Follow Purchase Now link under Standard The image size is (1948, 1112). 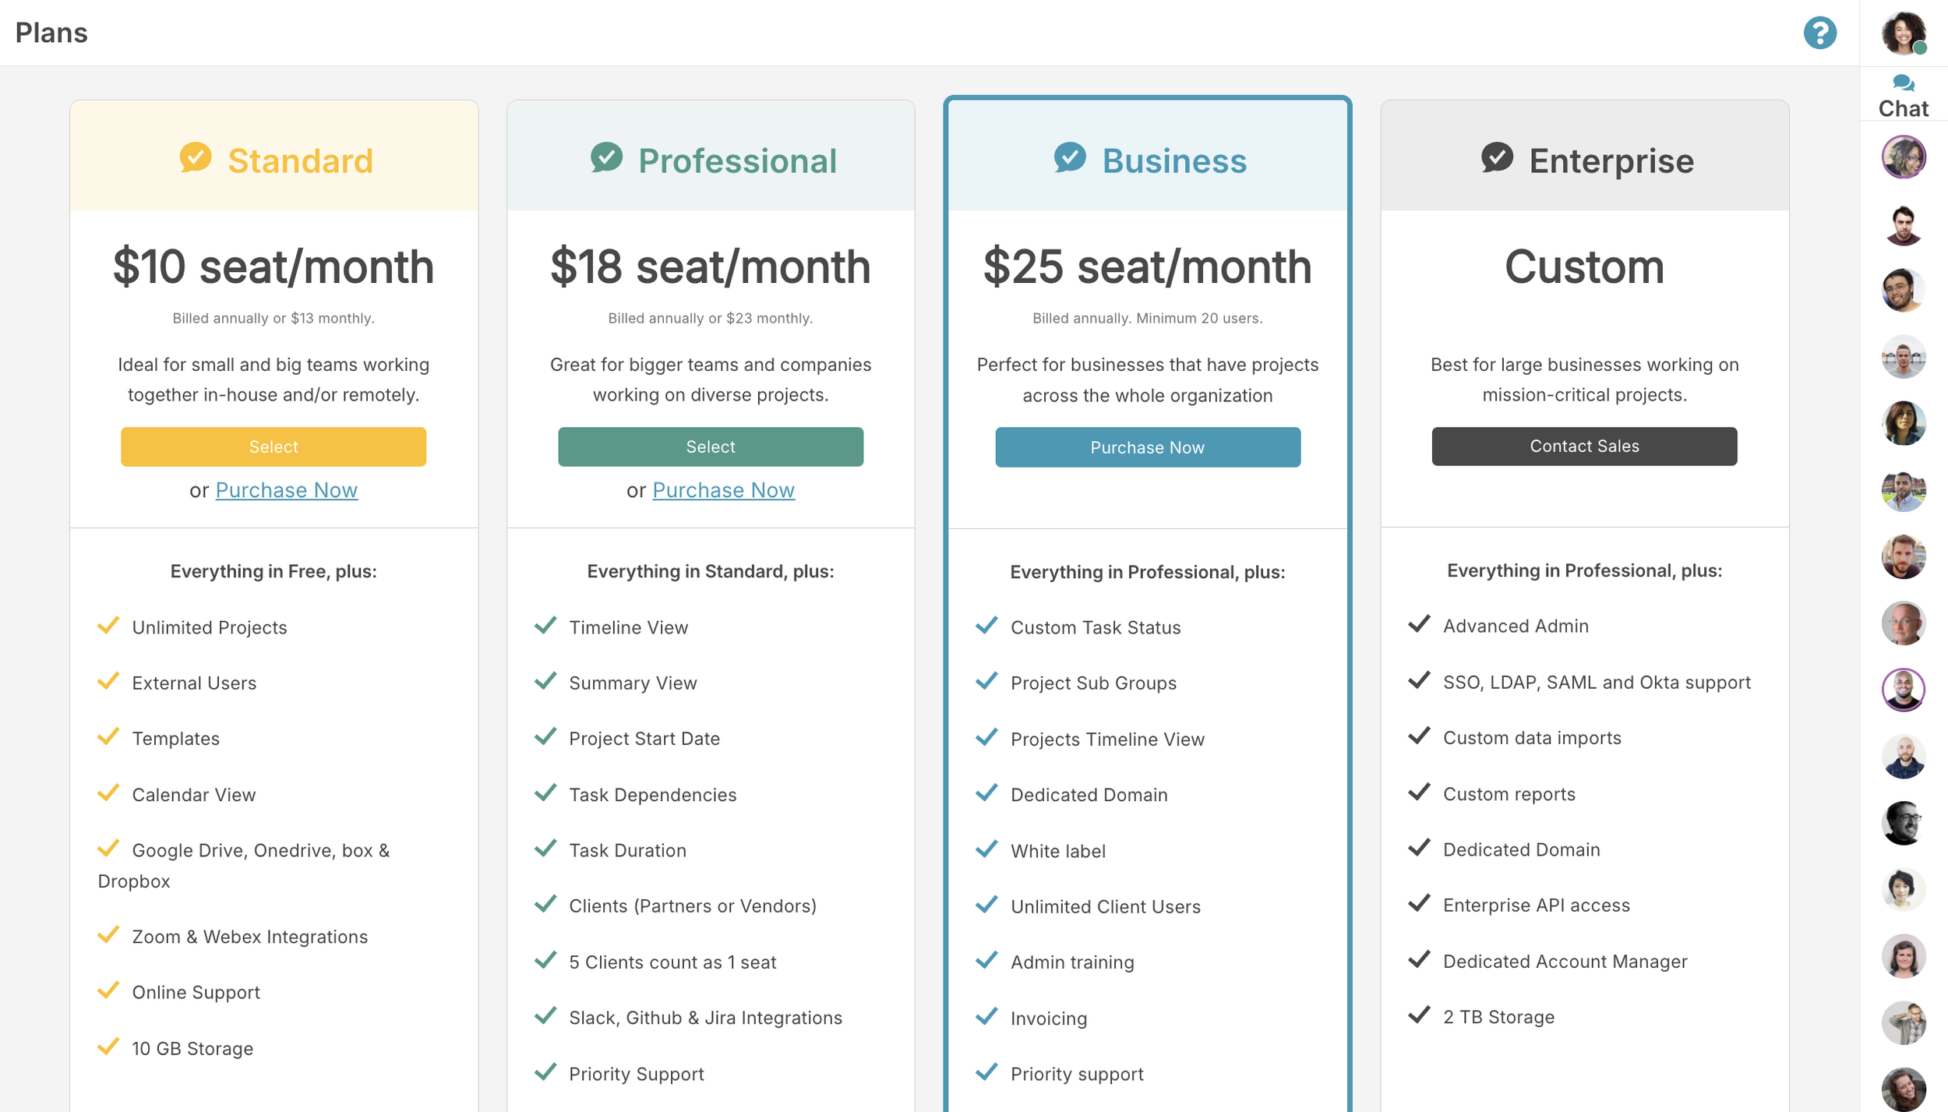[286, 490]
